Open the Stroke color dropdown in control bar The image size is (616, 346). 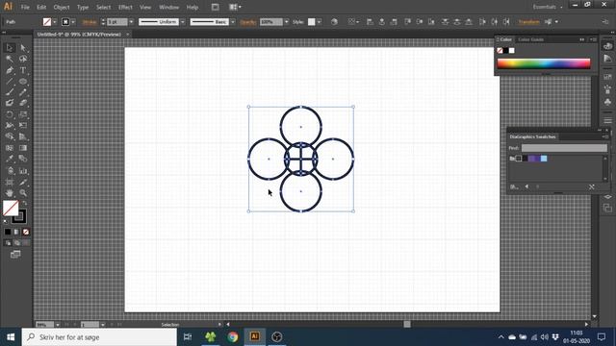pyautogui.click(x=73, y=22)
